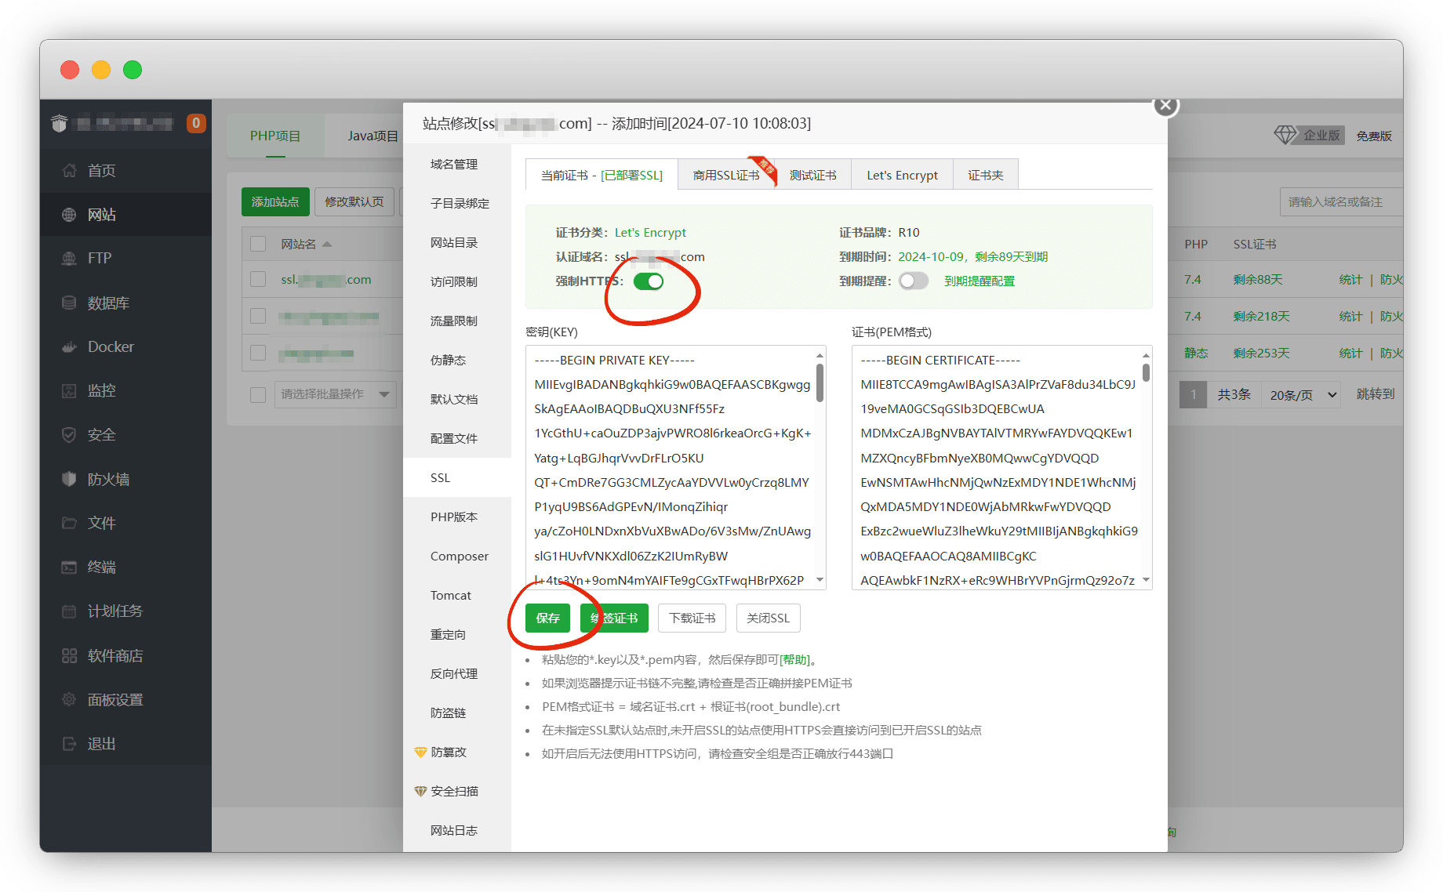Click the shield icon beside 防火墙

point(70,479)
